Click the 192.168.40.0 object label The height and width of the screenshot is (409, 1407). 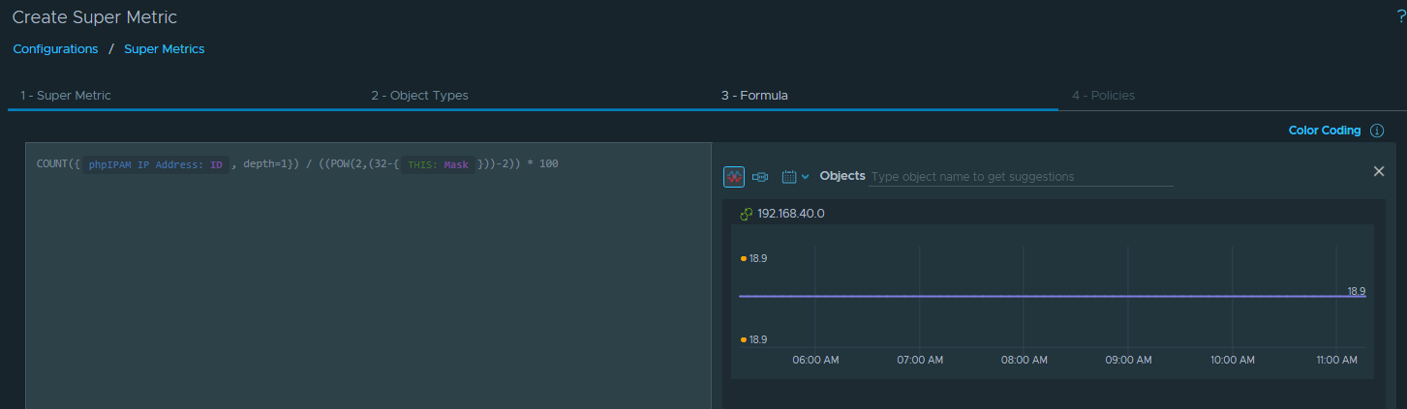(790, 214)
